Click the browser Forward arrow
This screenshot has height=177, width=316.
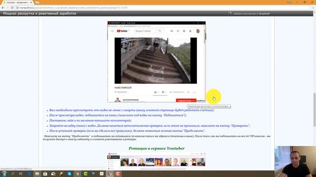click(x=7, y=8)
